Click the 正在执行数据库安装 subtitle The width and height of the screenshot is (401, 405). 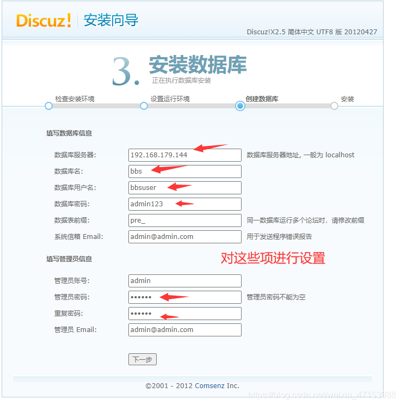click(x=181, y=81)
